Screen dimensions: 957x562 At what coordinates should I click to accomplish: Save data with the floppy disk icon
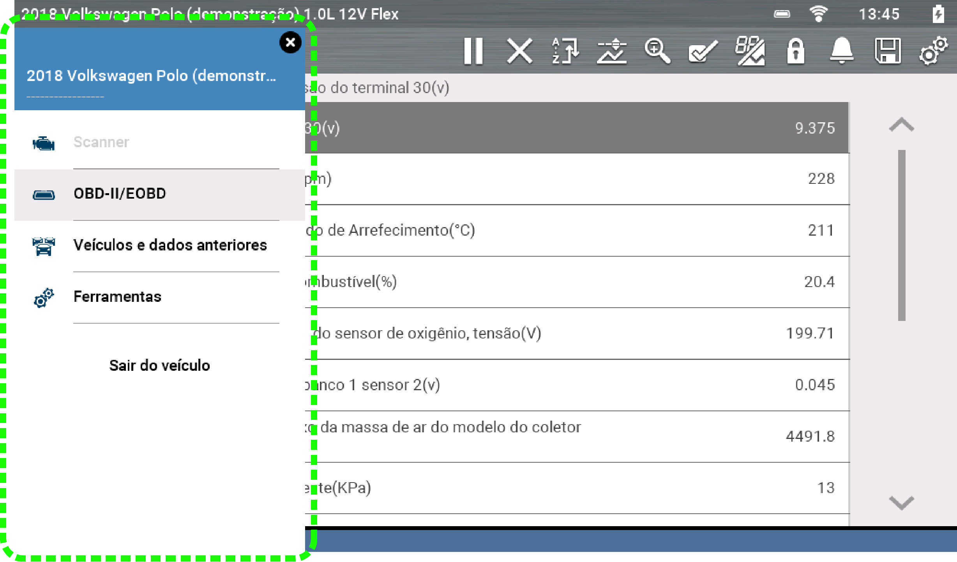(888, 51)
